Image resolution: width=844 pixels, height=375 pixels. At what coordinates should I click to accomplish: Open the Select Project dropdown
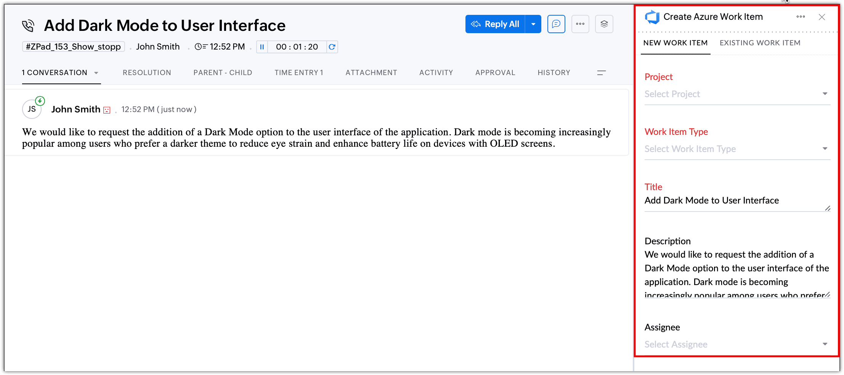[x=737, y=94]
